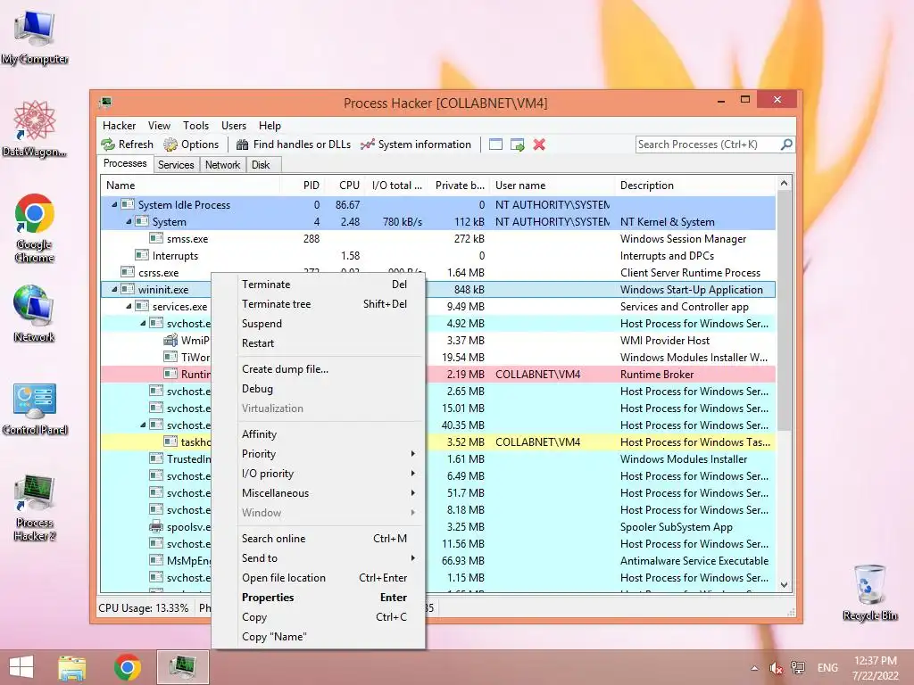914x685 pixels.
Task: Switch to the Services tab
Action: tap(176, 165)
